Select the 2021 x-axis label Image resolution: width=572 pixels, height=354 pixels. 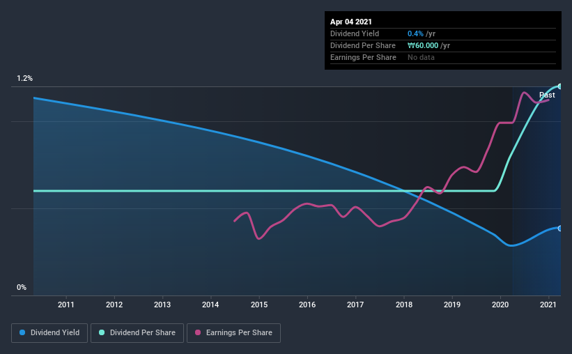pos(548,305)
